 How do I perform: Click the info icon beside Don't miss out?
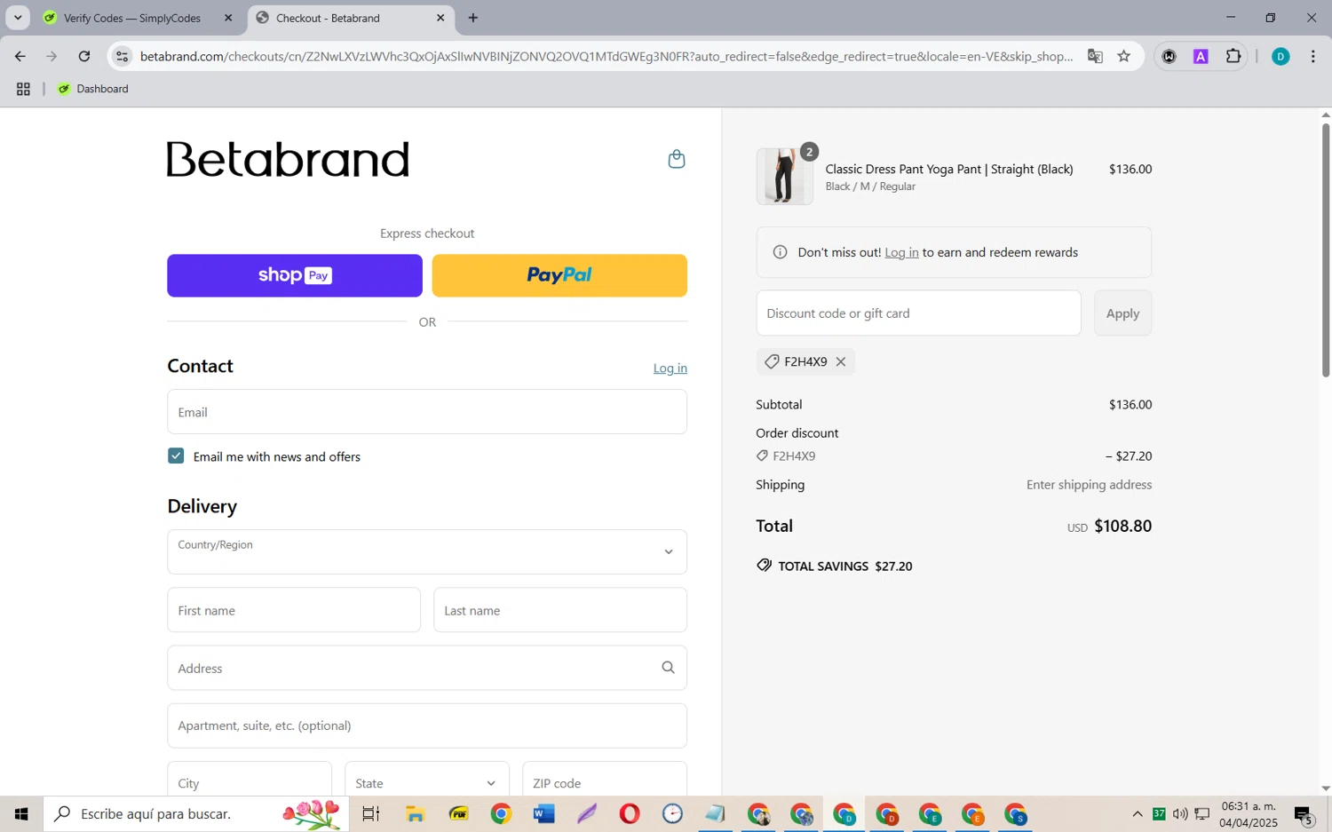(x=780, y=252)
